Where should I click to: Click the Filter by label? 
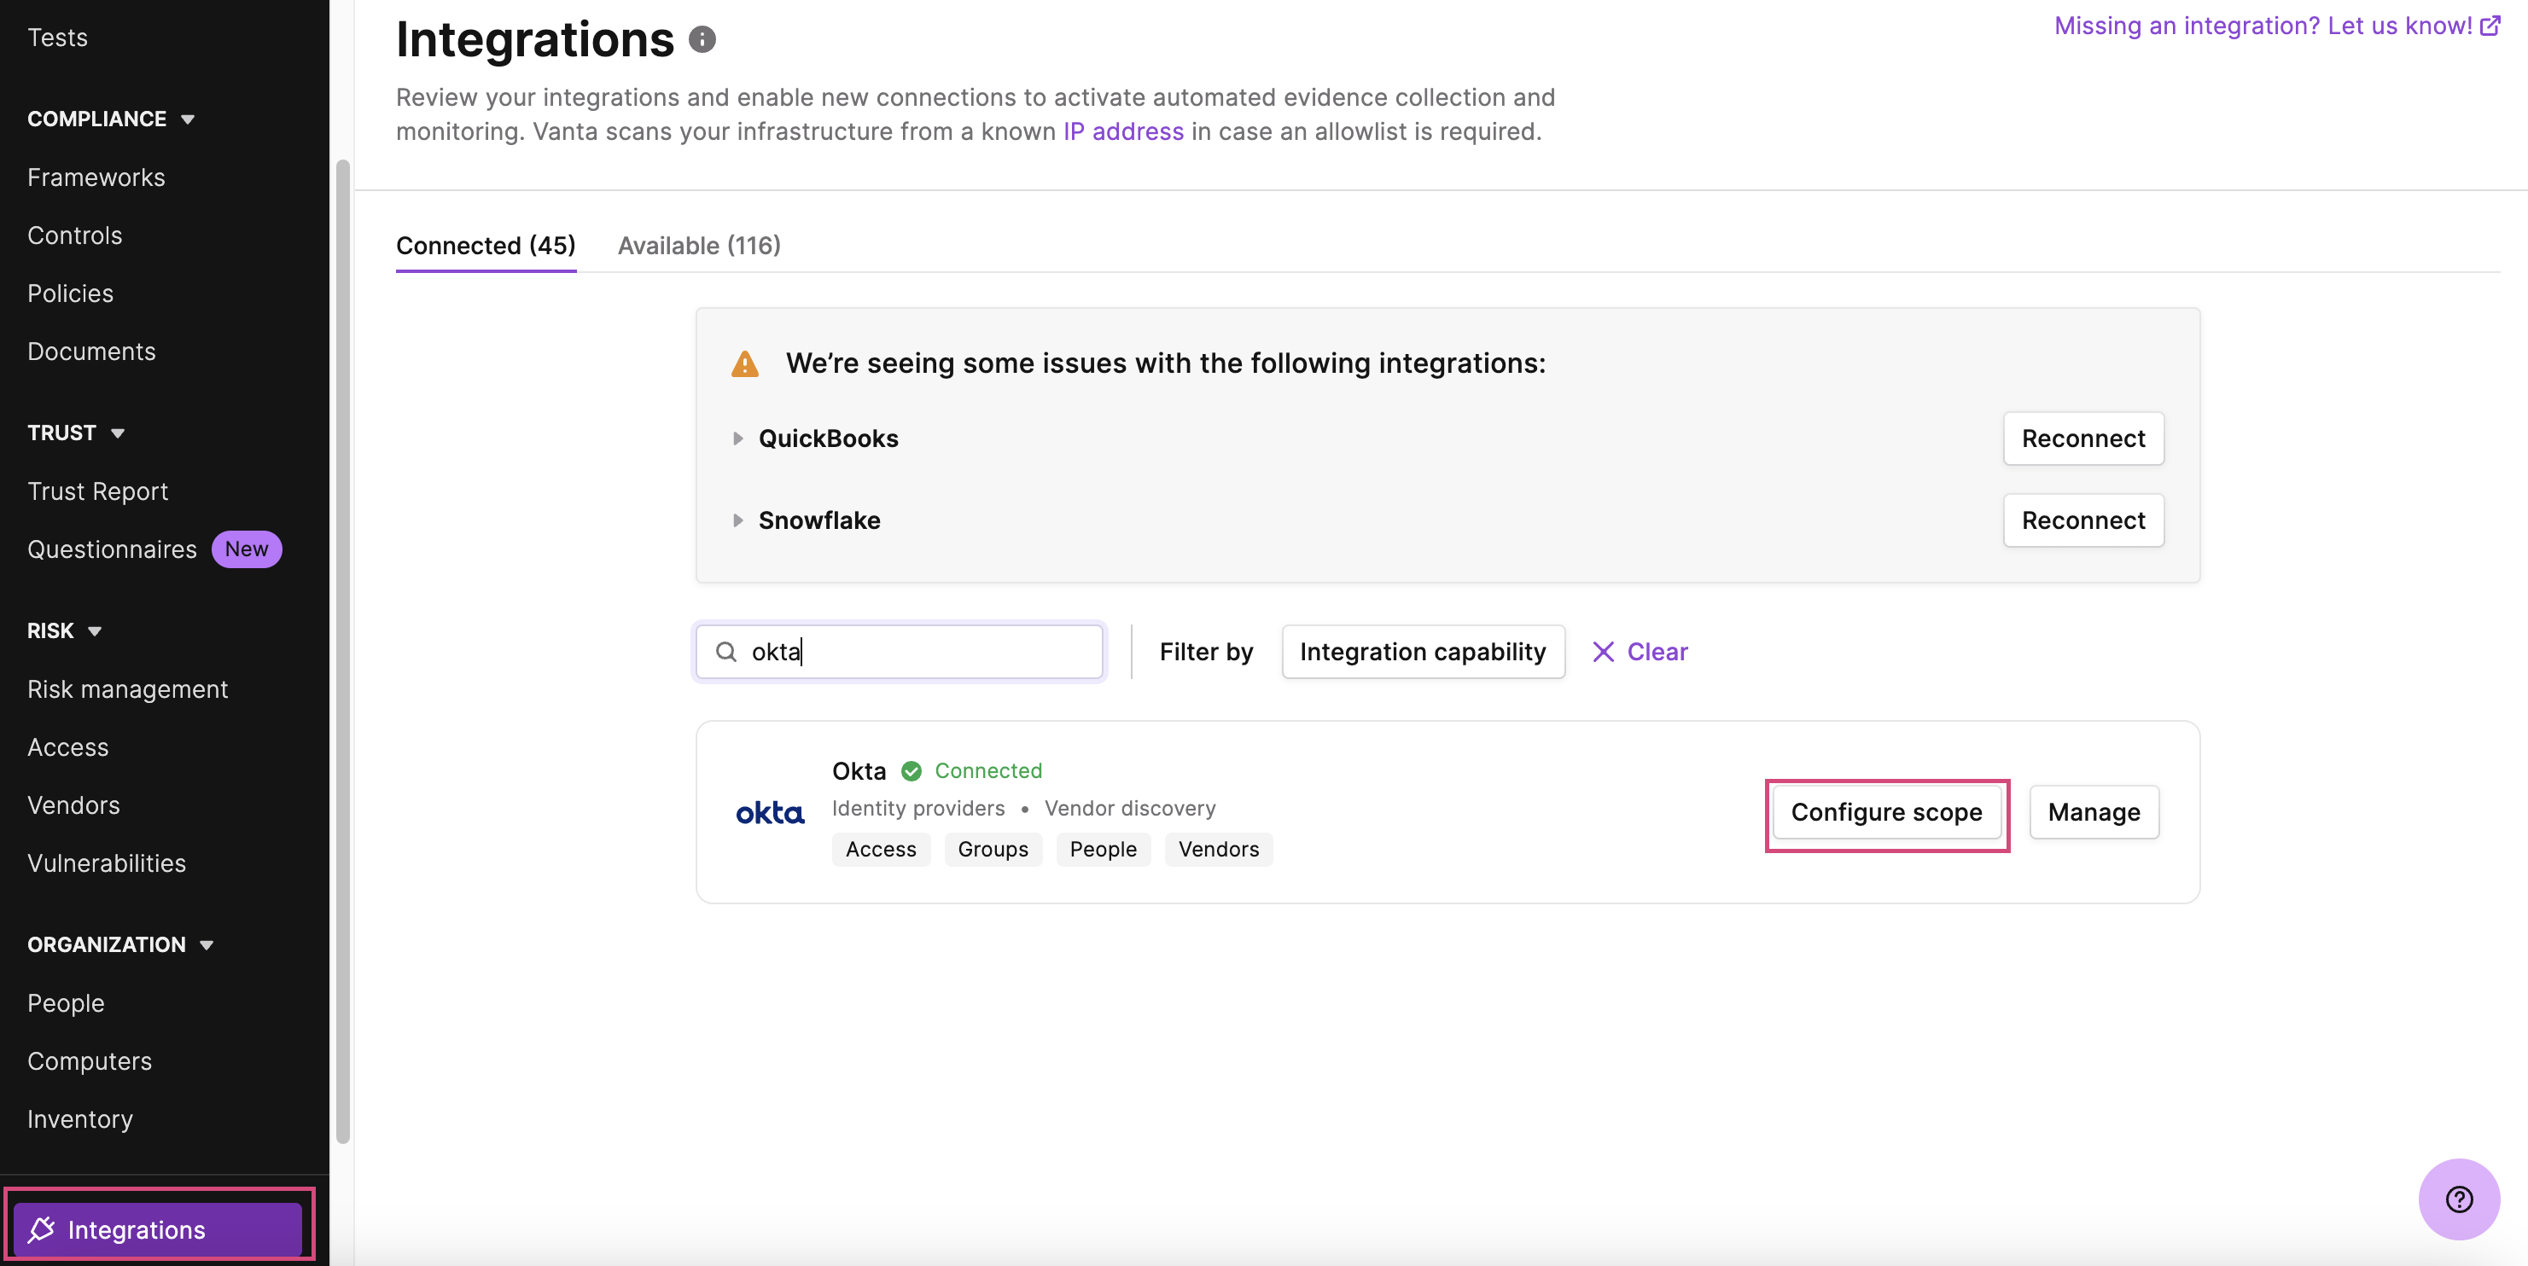tap(1206, 652)
